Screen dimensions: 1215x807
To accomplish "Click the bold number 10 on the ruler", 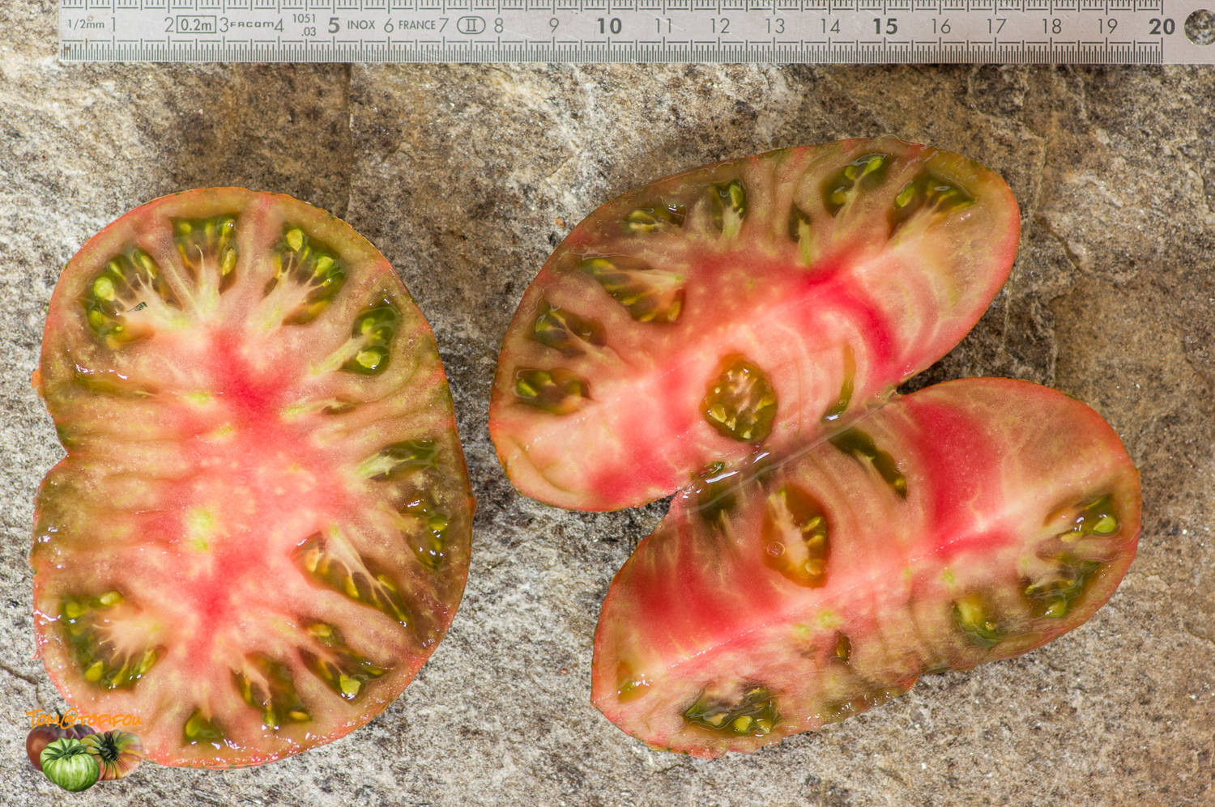I will pos(608,26).
